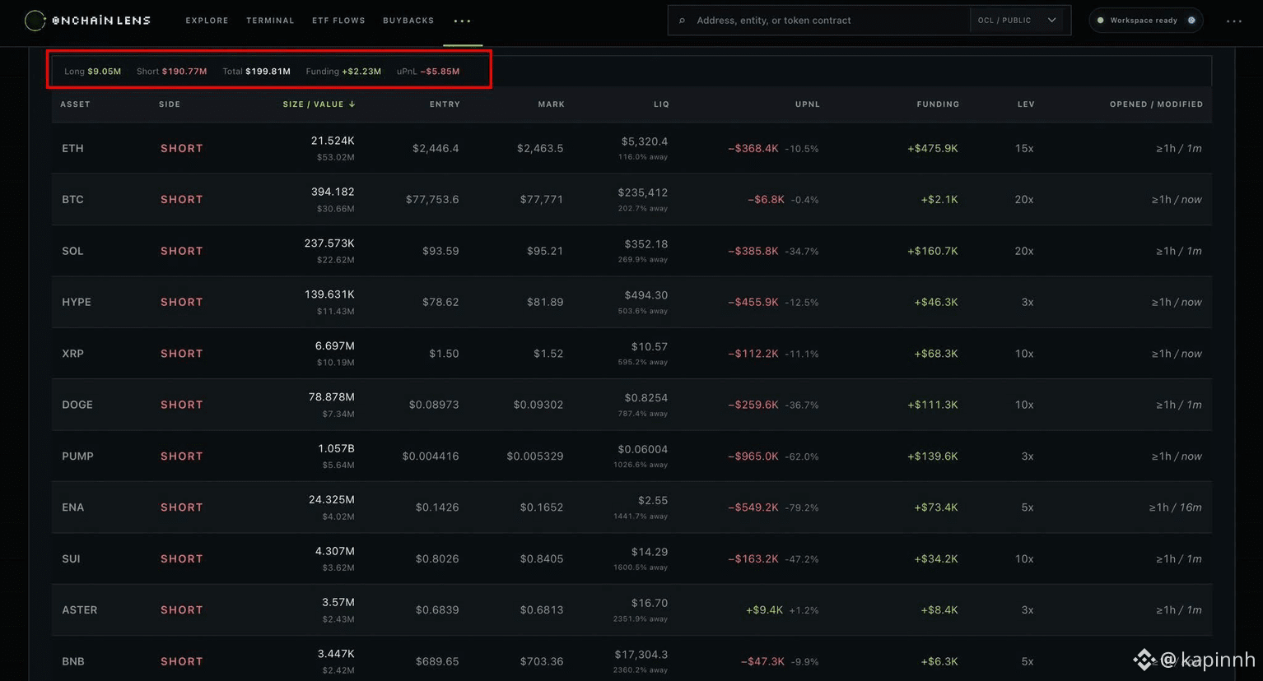Sort by the Mark column header
The height and width of the screenshot is (681, 1263).
click(552, 104)
